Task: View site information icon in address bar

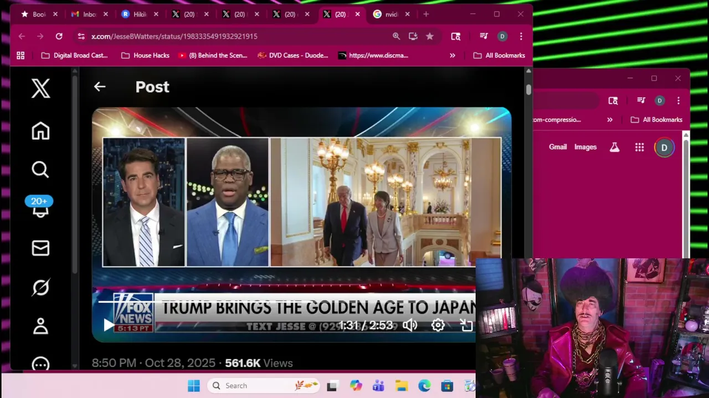Action: coord(81,36)
